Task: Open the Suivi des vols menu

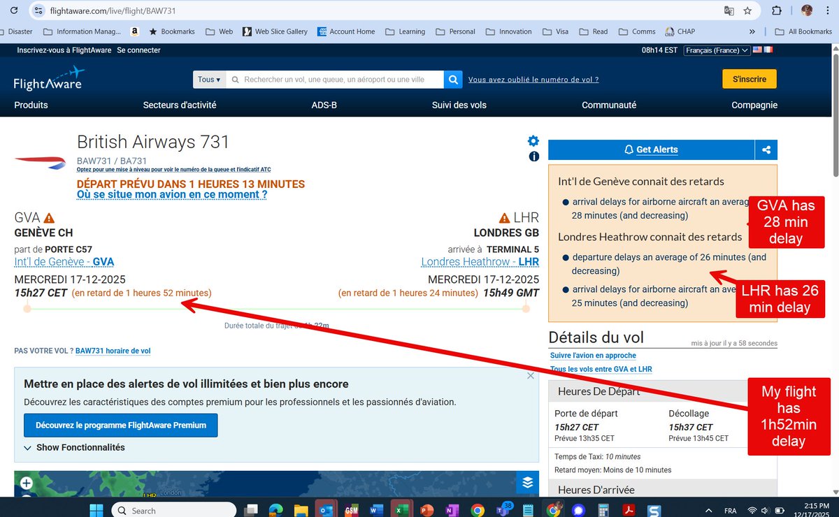Action: [459, 105]
